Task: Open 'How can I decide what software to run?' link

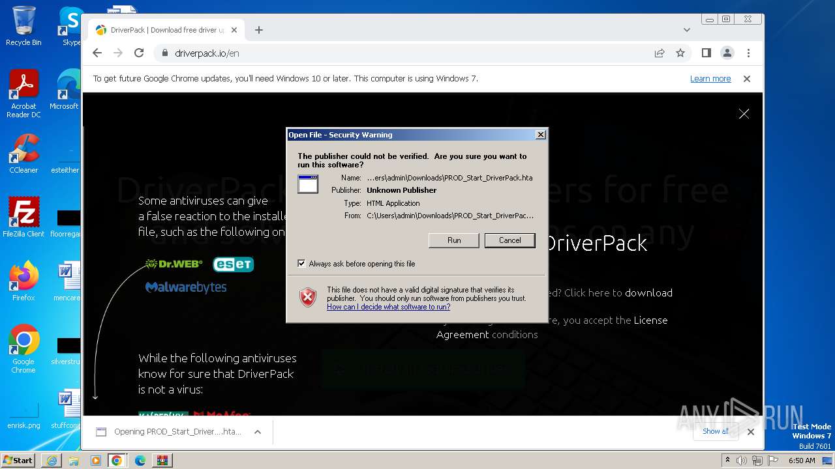Action: pyautogui.click(x=388, y=307)
